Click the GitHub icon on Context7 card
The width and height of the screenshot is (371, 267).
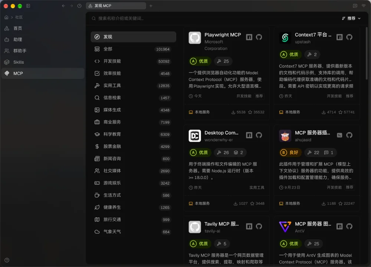349,37
